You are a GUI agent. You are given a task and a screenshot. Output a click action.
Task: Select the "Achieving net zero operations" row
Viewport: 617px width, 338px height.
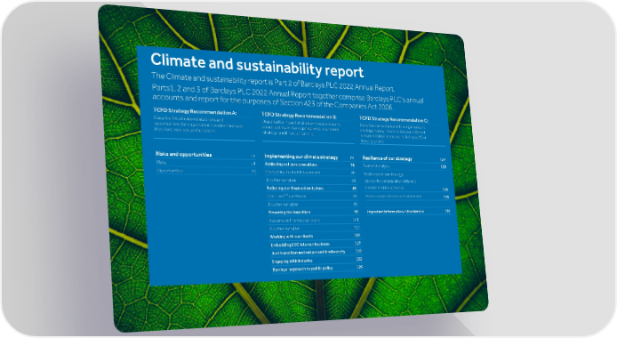(x=310, y=165)
